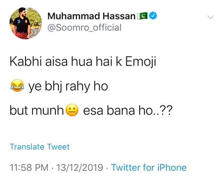Click the Translate Tweet link
The image size is (222, 181).
(x=39, y=146)
